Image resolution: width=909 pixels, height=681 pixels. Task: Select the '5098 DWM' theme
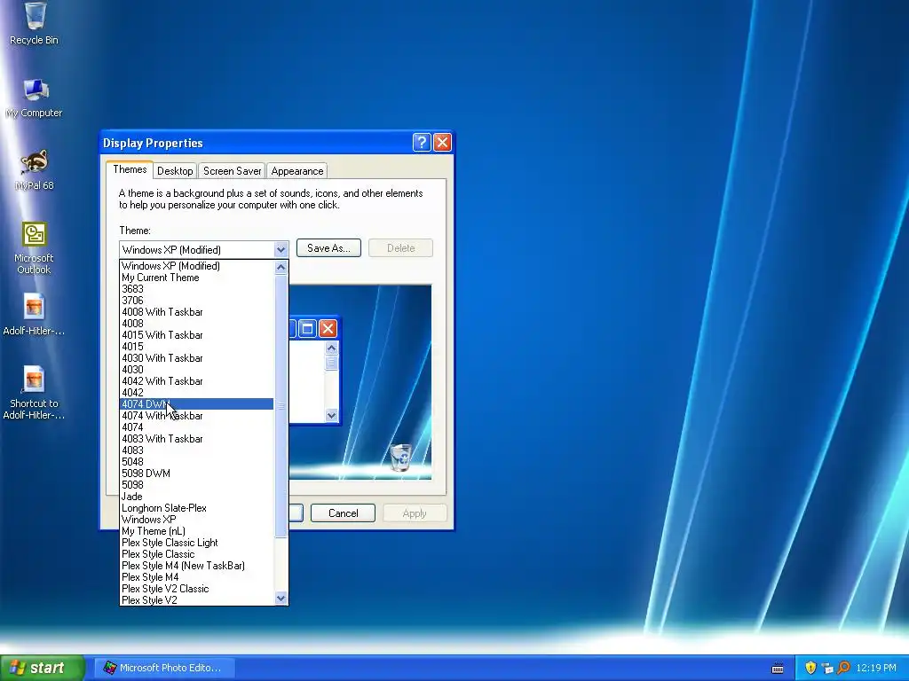tap(196, 474)
